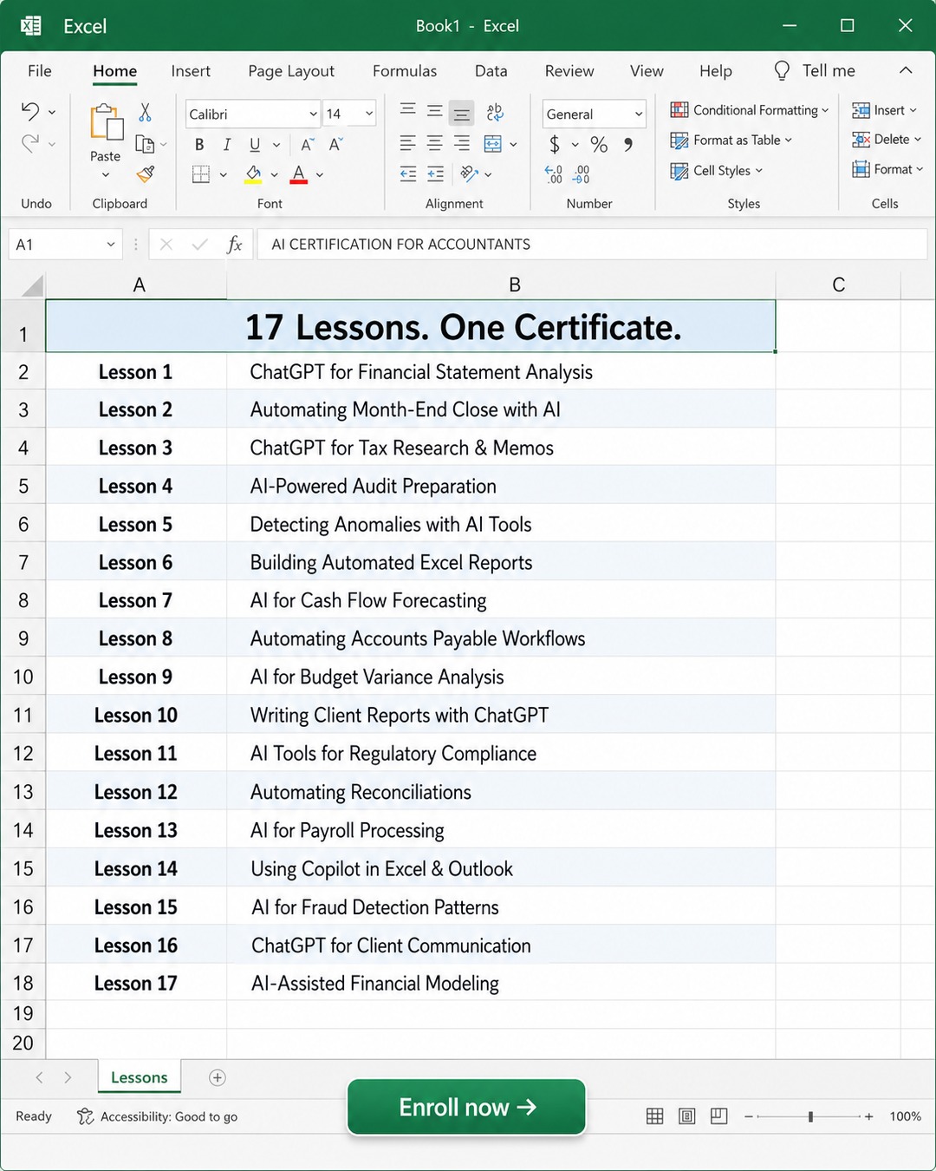
Task: Open the font color dropdown arrow
Action: 319,174
